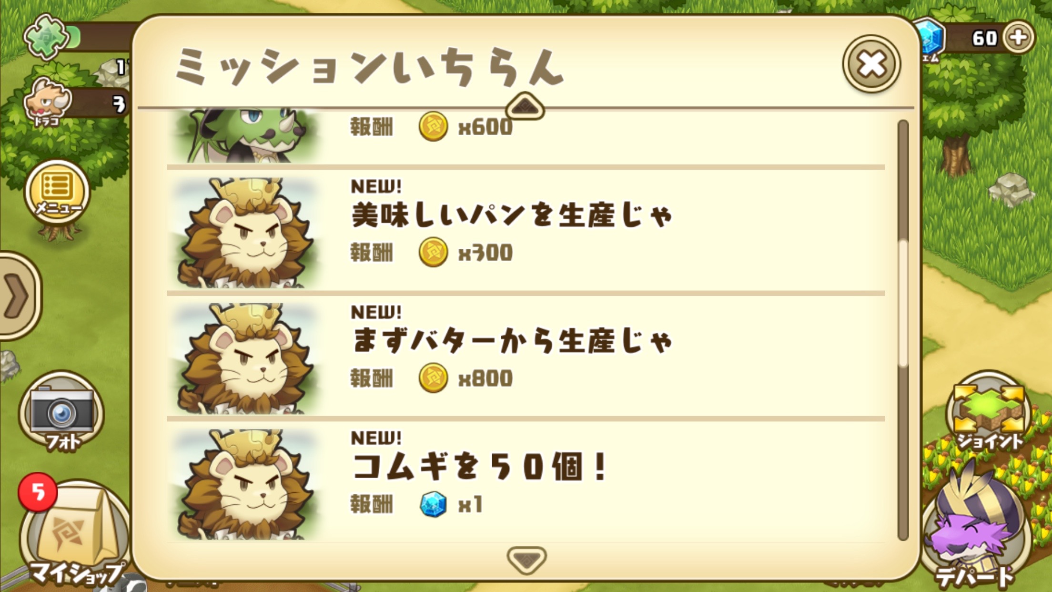
Task: Open the メニュー menu icon
Action: pyautogui.click(x=57, y=192)
